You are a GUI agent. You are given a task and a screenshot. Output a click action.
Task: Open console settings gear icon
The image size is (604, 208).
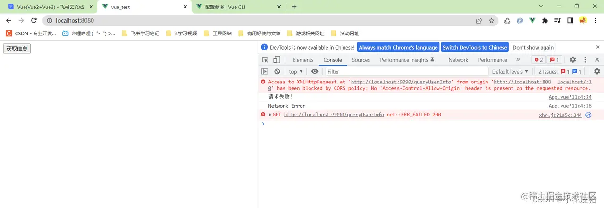(x=597, y=71)
